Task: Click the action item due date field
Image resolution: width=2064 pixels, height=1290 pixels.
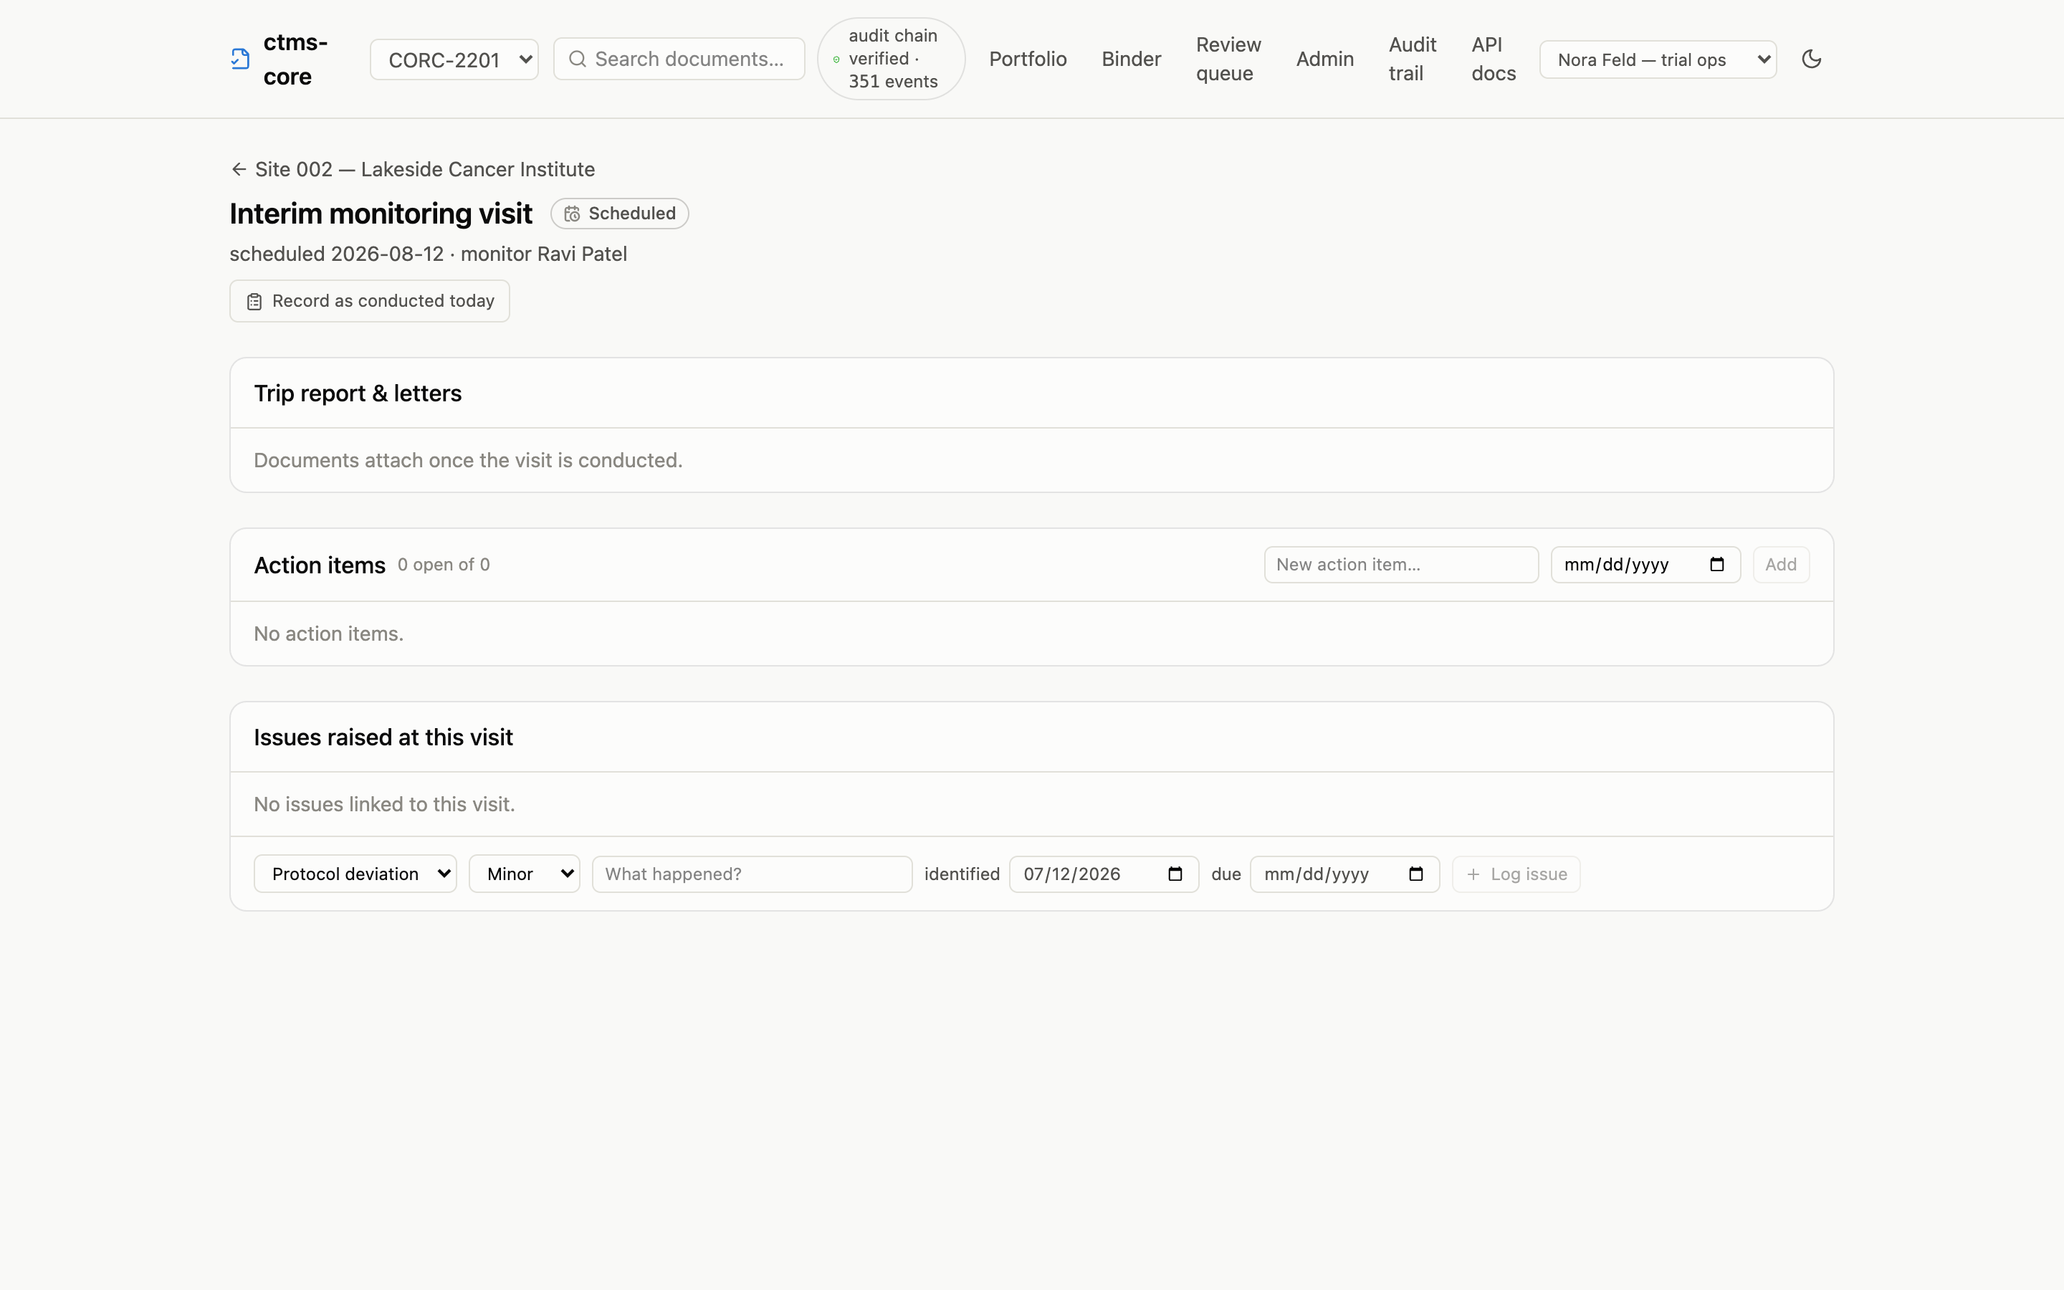Action: 1645,565
